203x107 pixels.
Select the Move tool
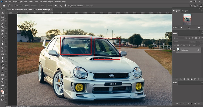pyautogui.click(x=2, y=13)
